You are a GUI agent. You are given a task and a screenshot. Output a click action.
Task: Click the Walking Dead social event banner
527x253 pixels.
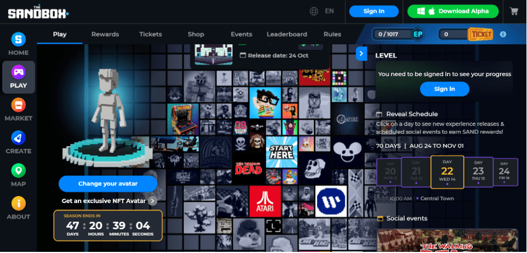point(447,241)
